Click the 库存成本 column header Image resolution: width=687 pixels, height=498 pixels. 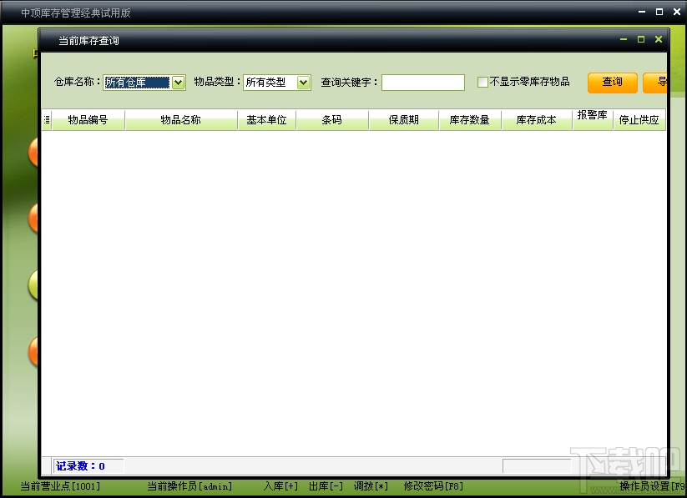535,120
